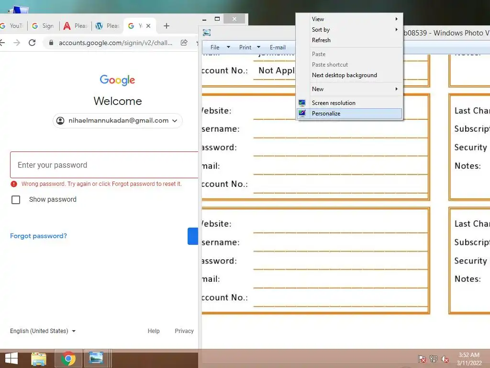490x368 pixels.
Task: Select Next desktop background
Action: [349, 75]
